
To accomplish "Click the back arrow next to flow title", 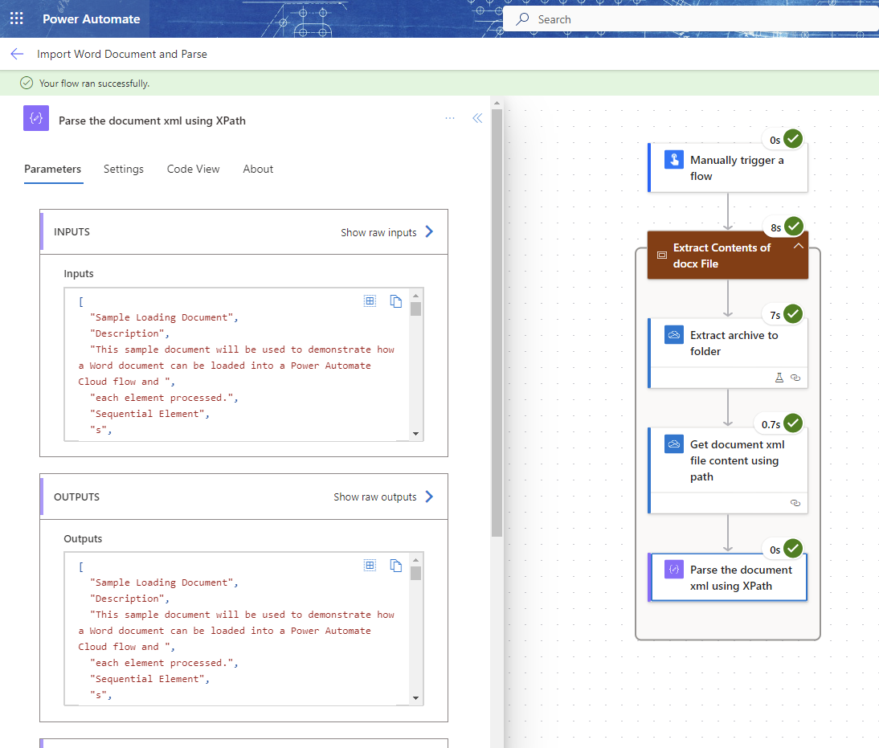I will pos(17,54).
